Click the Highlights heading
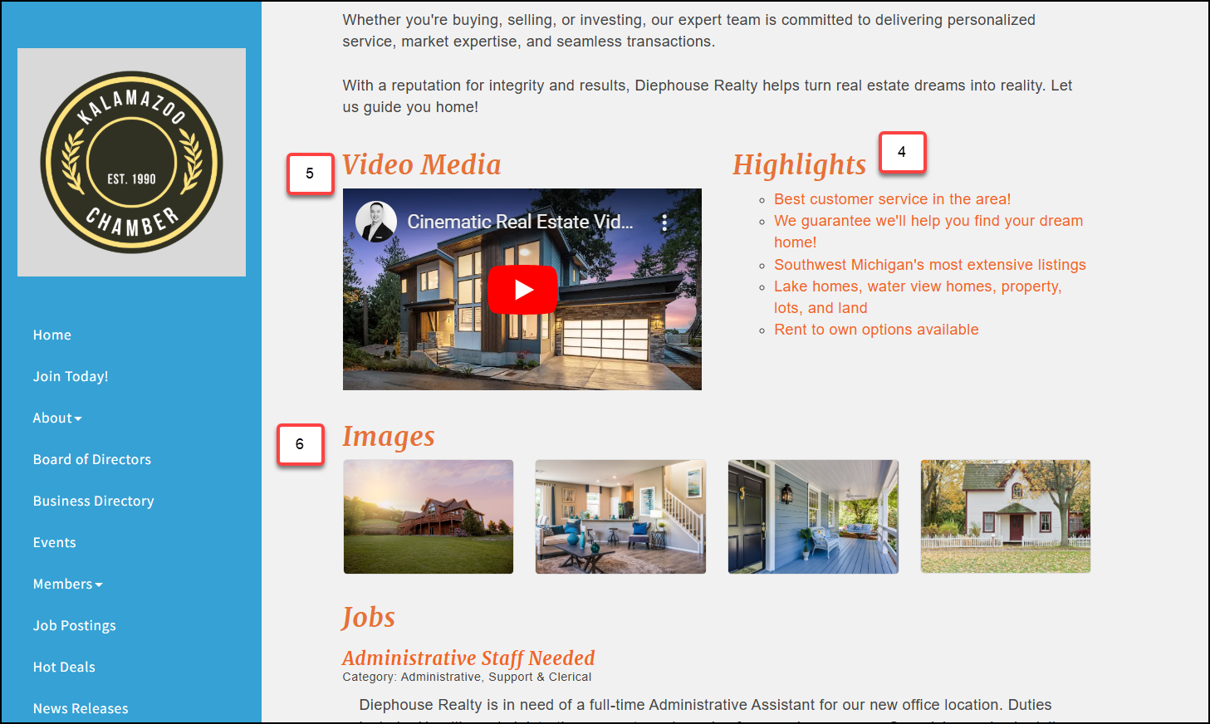The image size is (1210, 724). tap(799, 165)
